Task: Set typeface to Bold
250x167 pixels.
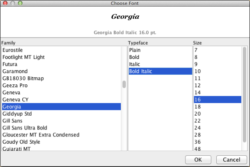Action: [x=160, y=57]
